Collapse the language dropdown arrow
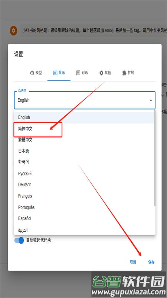The height and width of the screenshot is (298, 167). pyautogui.click(x=151, y=100)
